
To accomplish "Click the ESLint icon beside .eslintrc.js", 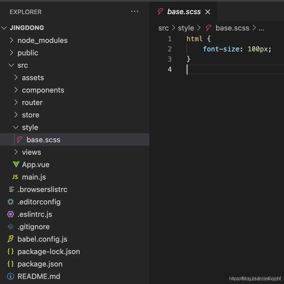I will [x=11, y=214].
